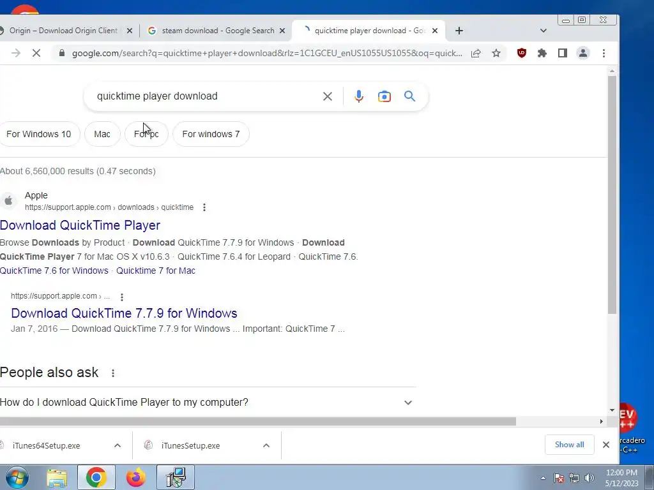The image size is (654, 490).
Task: Click the scroll down arrow
Action: (612, 410)
